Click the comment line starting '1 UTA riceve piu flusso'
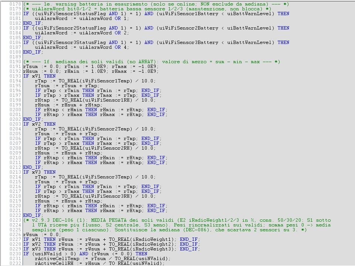This screenshot has width=355, height=266. (181, 225)
